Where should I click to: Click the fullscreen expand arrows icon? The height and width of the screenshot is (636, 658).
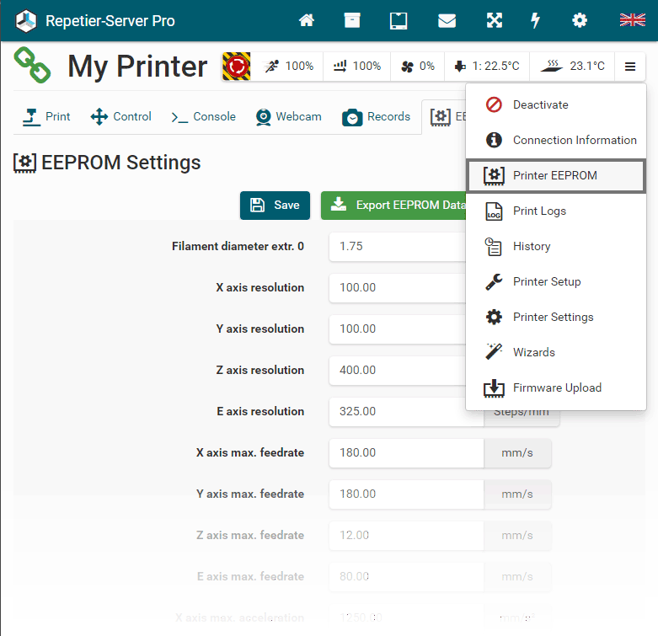pyautogui.click(x=494, y=20)
